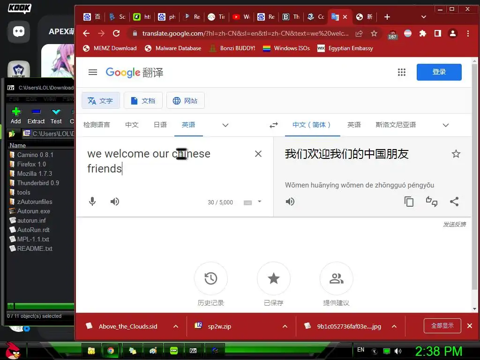Click the volume icon in system tray
Viewport: 480px width, 360px height.
coord(398,351)
